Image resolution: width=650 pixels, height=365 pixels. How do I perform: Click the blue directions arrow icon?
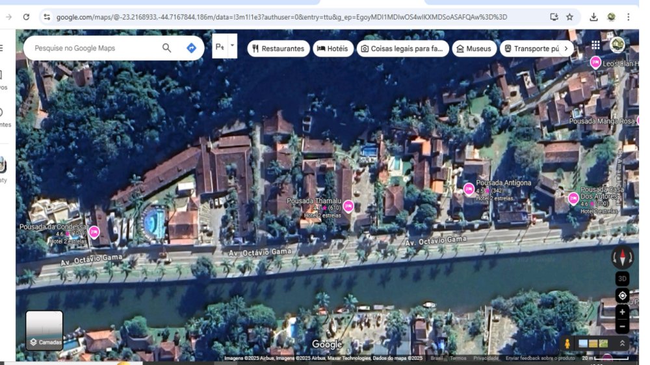(x=191, y=48)
